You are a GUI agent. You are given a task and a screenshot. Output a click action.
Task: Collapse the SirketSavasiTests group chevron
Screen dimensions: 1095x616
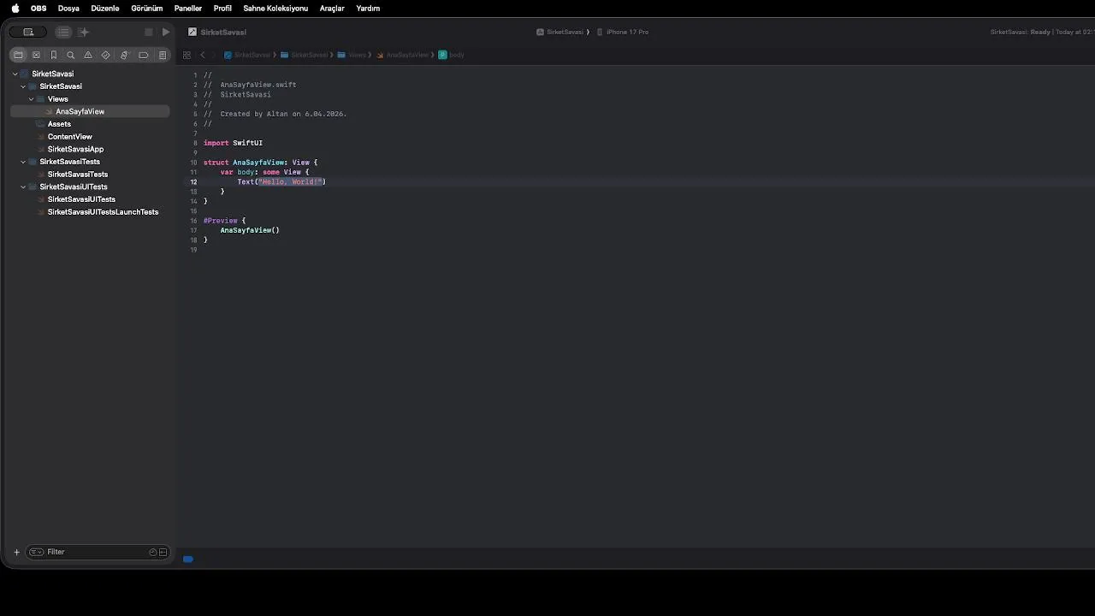coord(23,162)
